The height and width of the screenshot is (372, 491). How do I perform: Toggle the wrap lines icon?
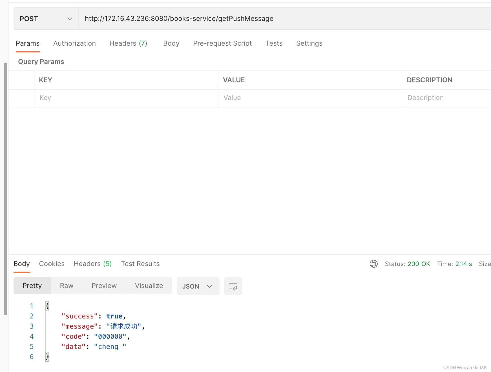tap(233, 286)
